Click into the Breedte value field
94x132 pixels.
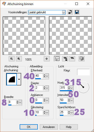[x=12, y=102]
